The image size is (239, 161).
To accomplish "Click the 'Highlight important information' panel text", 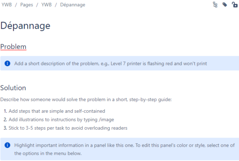I will tap(125, 149).
